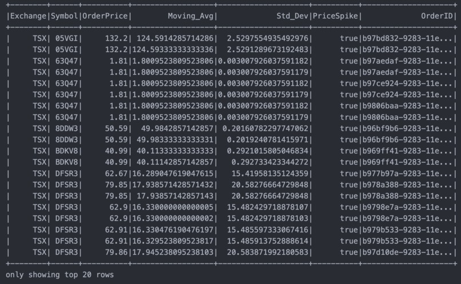461x284 pixels.
Task: Select Std_Dev value 15.485597333067416
Action: pyautogui.click(x=268, y=230)
